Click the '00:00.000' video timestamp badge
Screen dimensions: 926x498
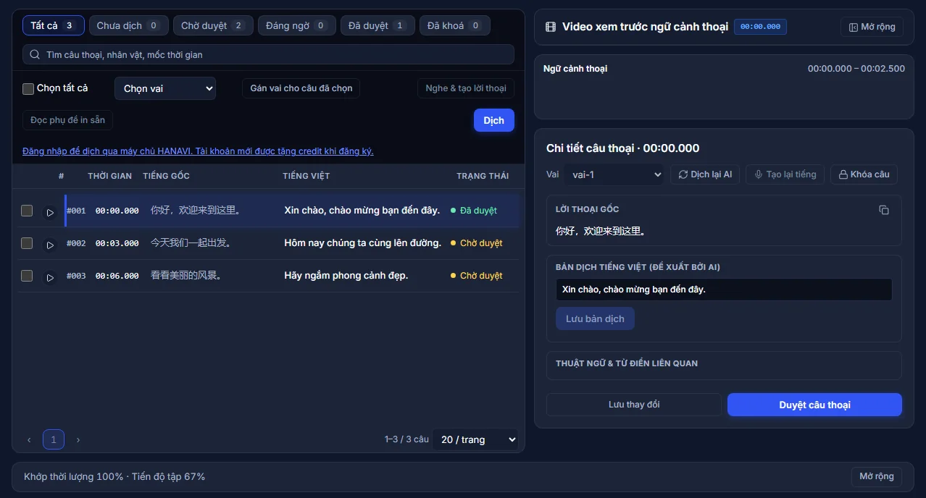pyautogui.click(x=760, y=27)
